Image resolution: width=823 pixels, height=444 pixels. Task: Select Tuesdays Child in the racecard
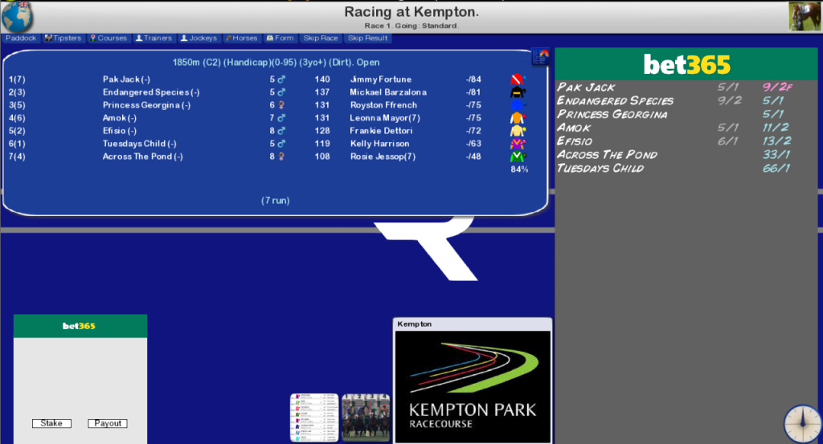coord(140,144)
